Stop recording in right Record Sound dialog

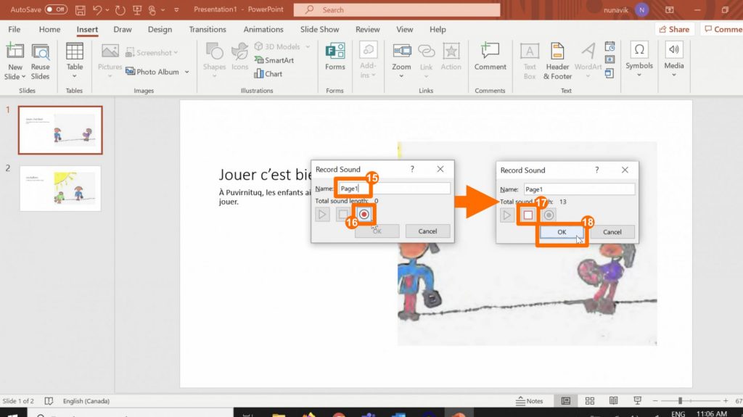[528, 215]
